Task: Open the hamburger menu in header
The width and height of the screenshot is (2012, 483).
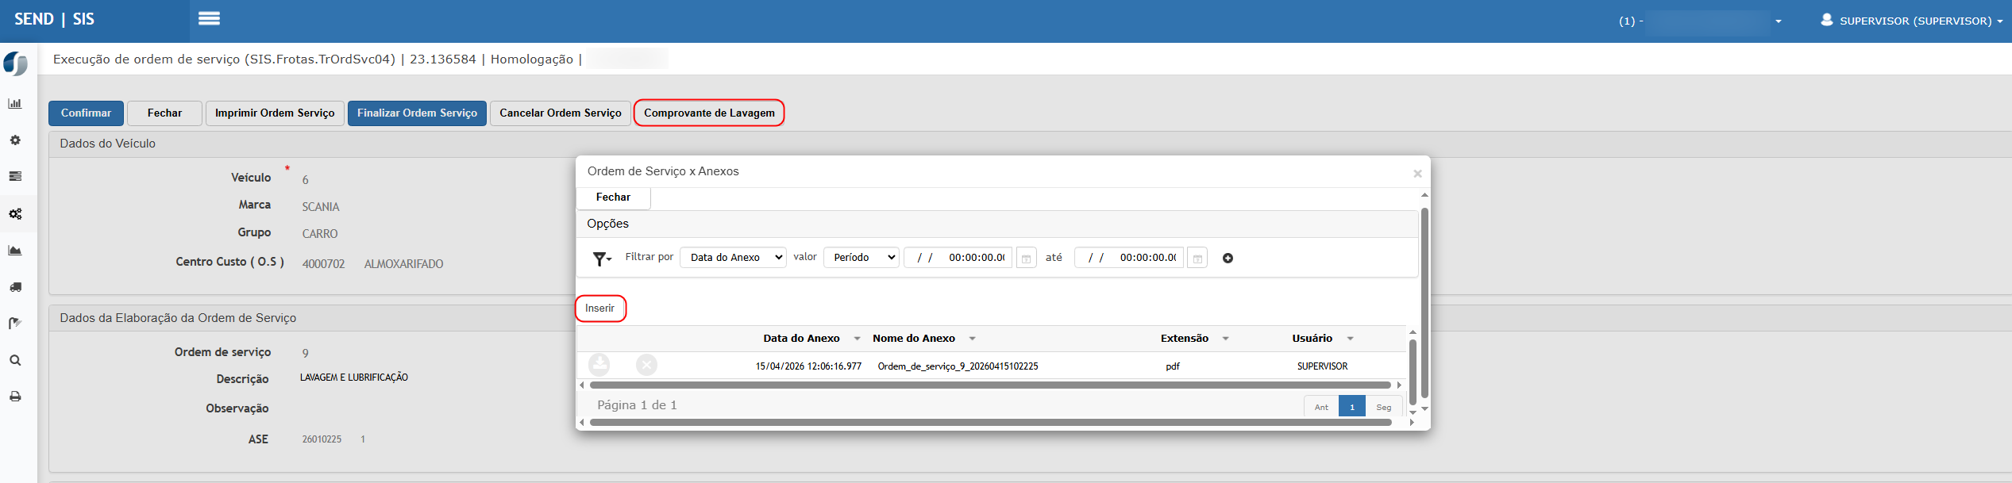Action: point(209,18)
